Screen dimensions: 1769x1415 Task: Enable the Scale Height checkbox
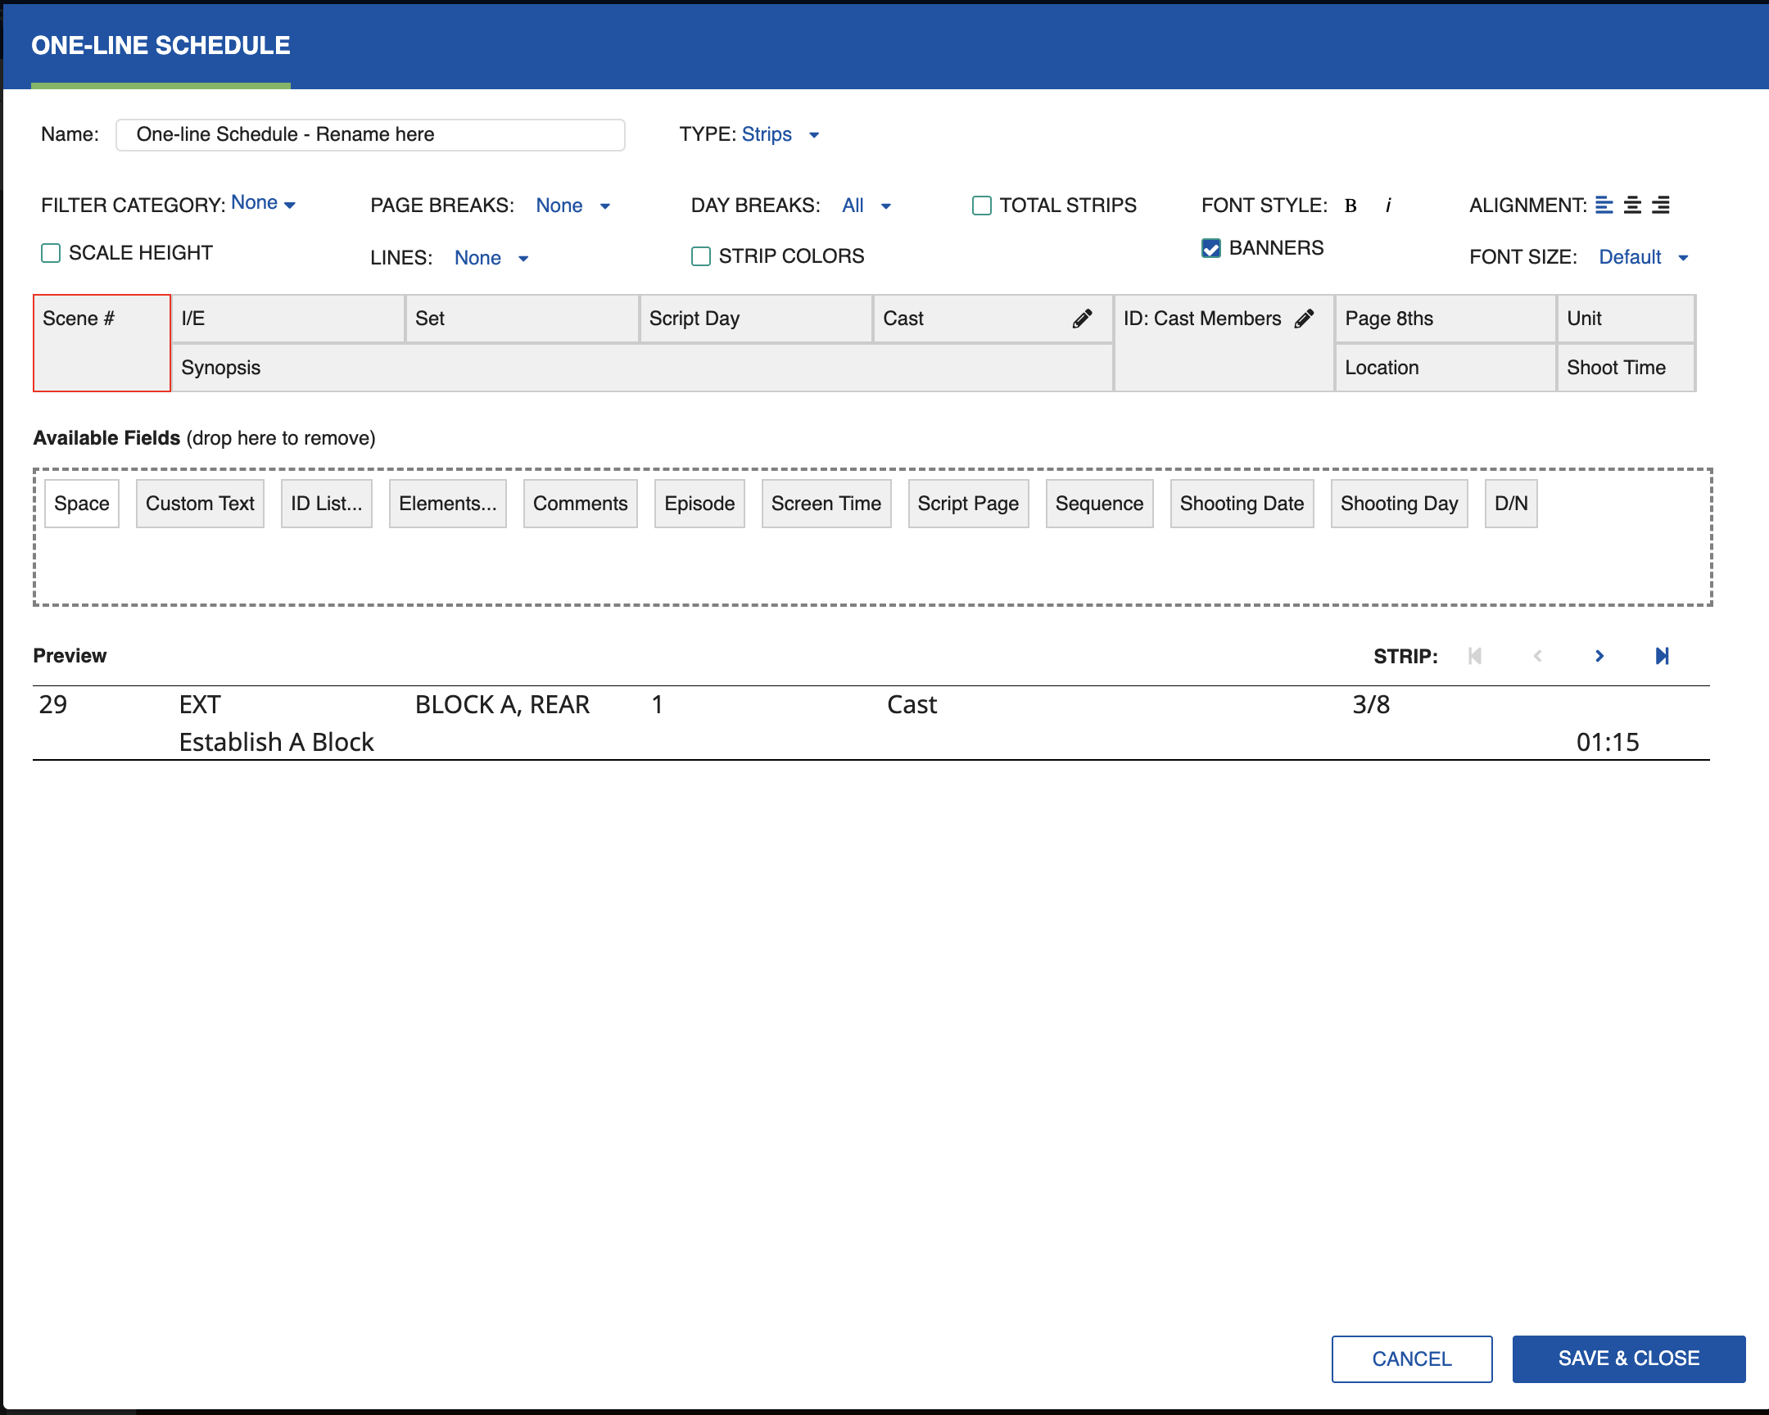coord(51,253)
